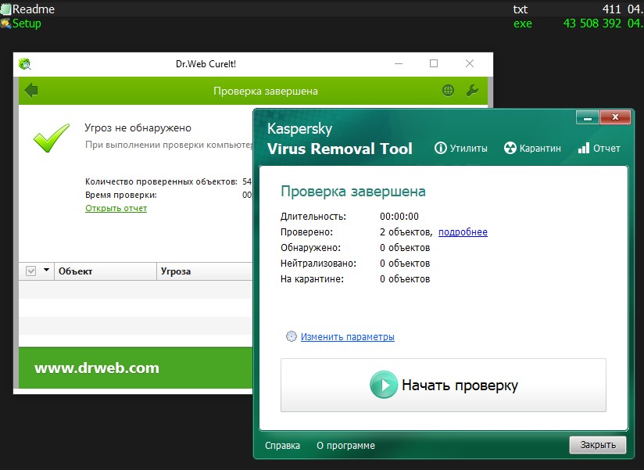Click the Kaspersky Virus Removal Tool title
The width and height of the screenshot is (644, 470).
click(340, 139)
